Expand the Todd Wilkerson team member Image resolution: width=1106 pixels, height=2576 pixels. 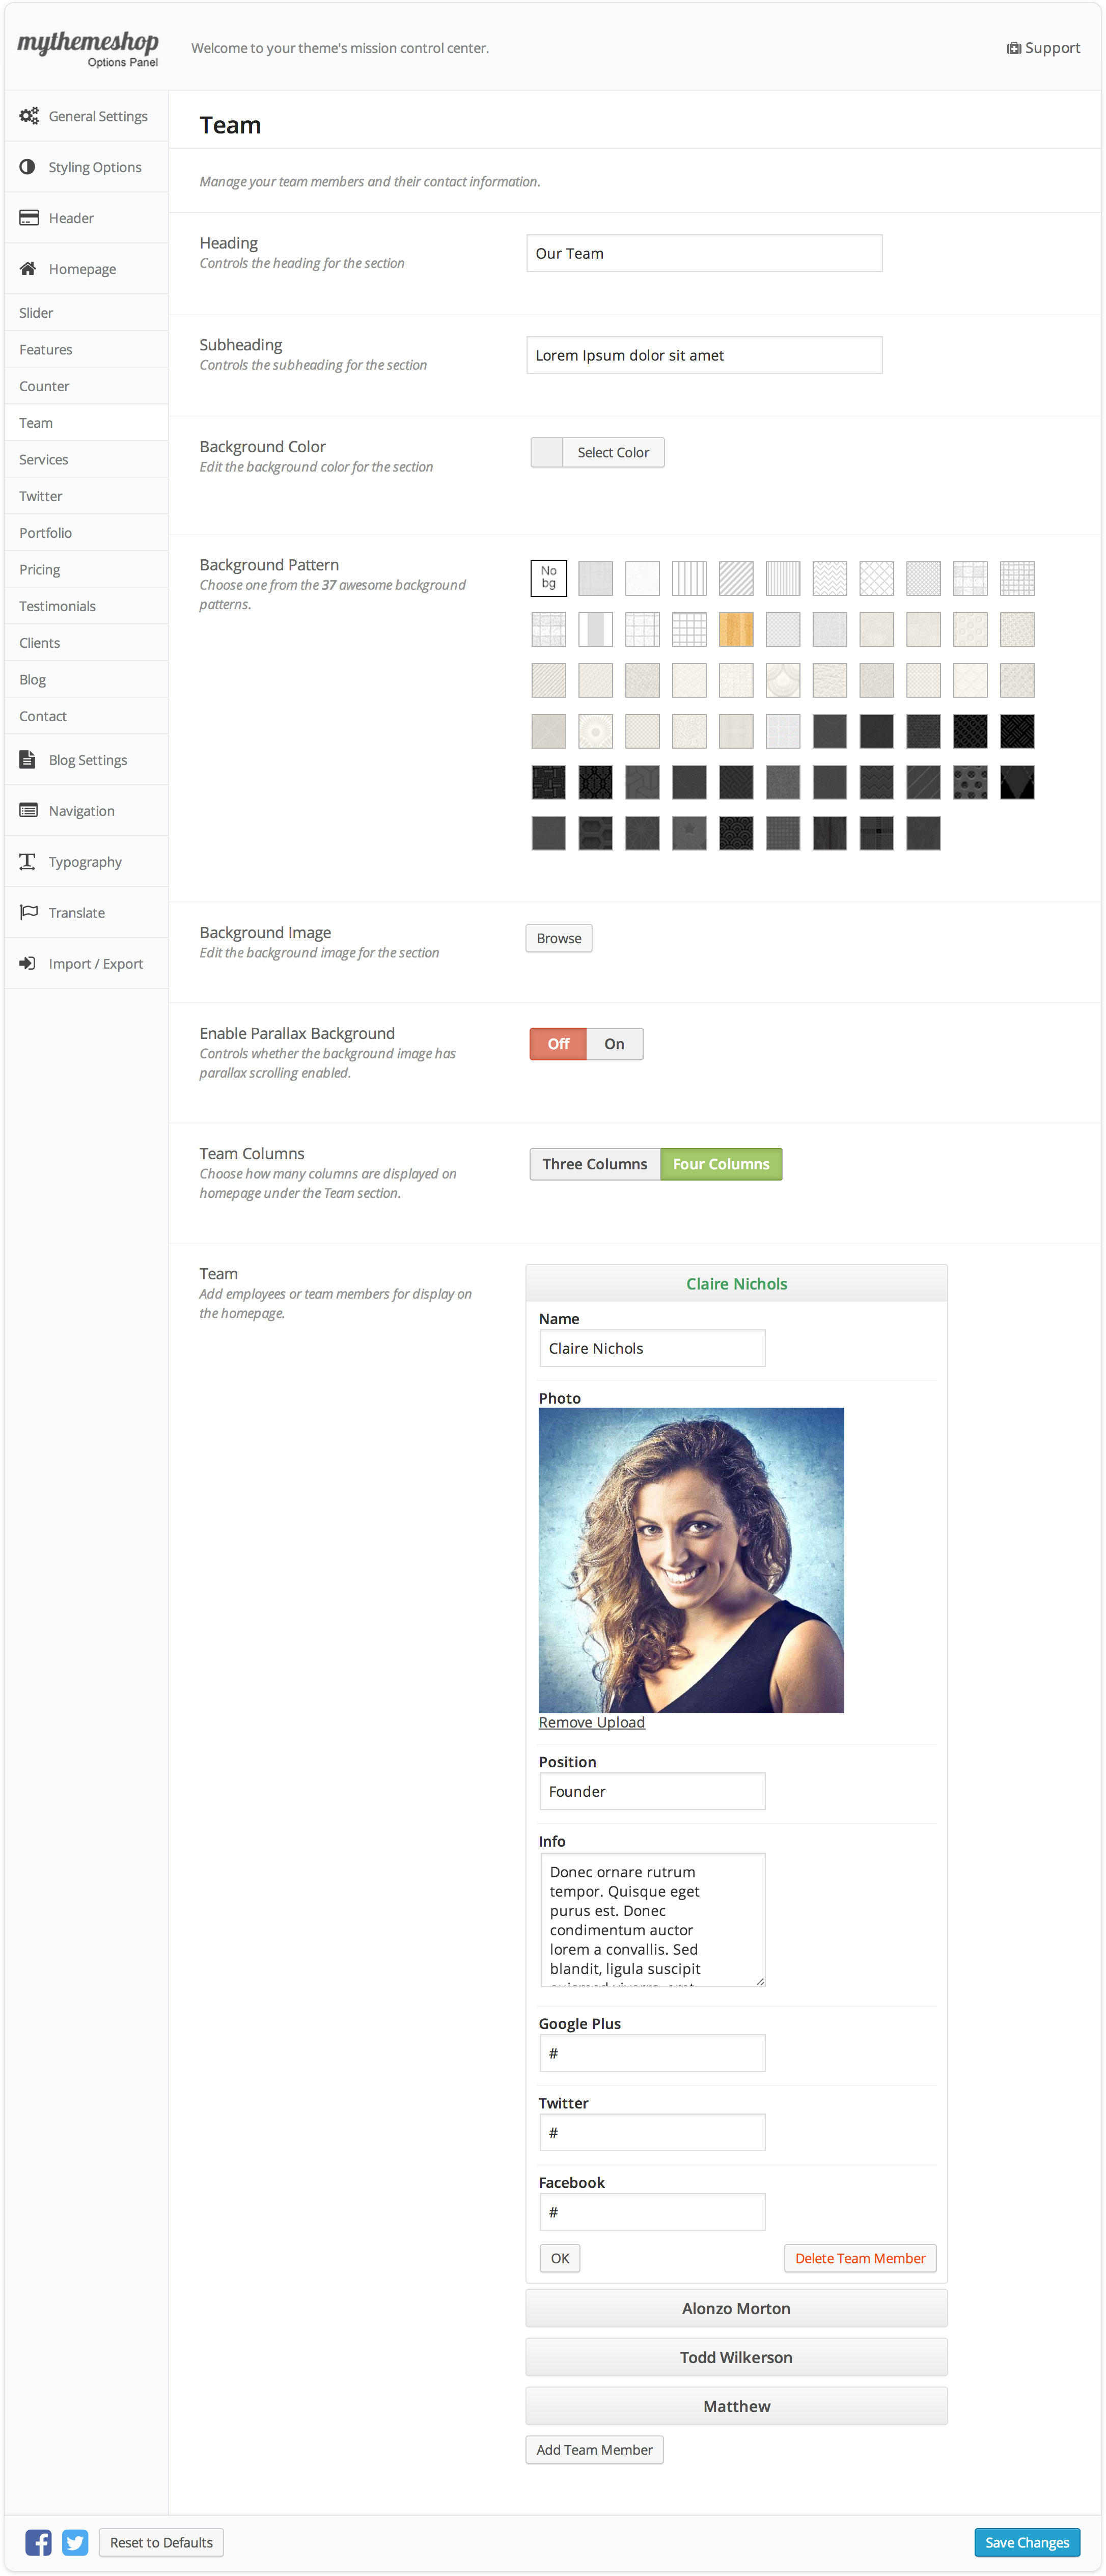click(736, 2357)
